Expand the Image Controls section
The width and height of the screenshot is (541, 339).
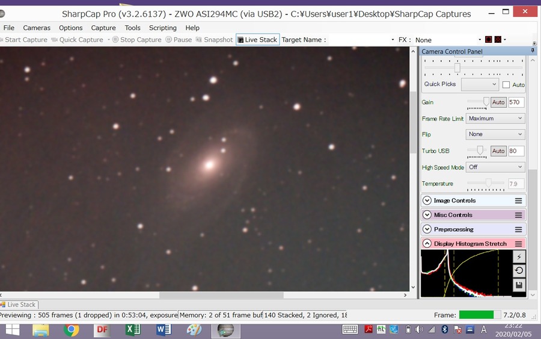coord(427,201)
